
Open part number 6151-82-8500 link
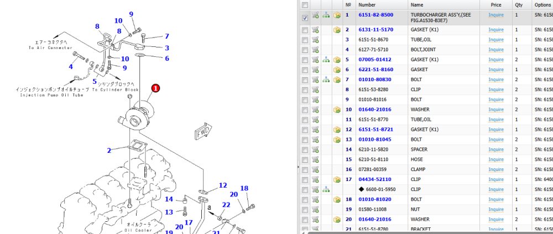pos(376,15)
